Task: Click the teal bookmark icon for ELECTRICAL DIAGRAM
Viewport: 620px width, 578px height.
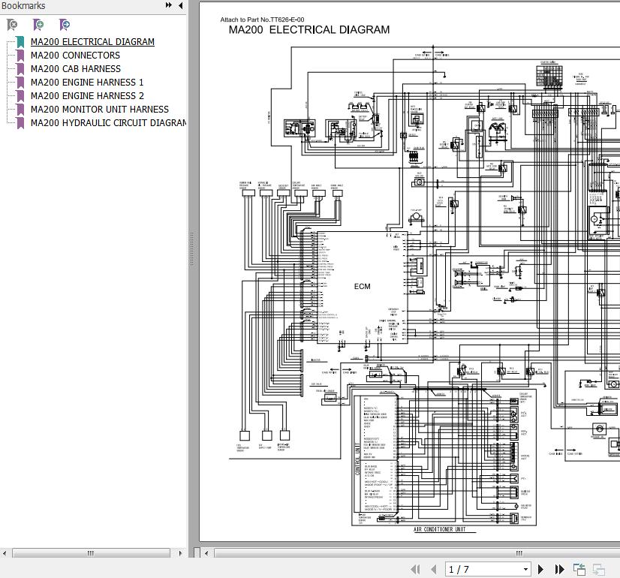Action: pos(20,42)
